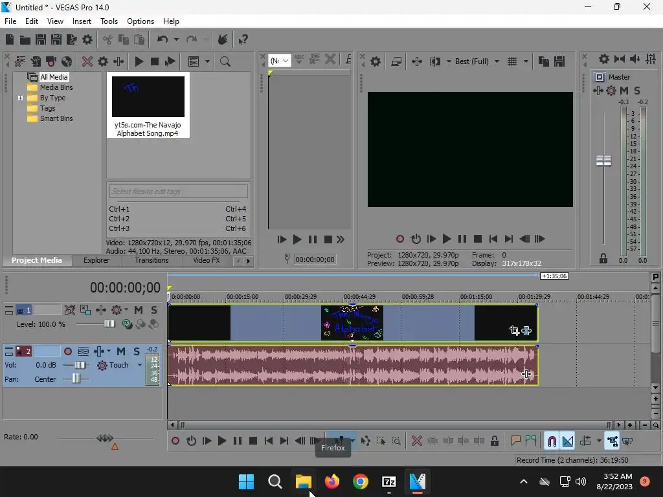
Task: Open Overlays grid dropdown arrow
Action: click(x=526, y=61)
